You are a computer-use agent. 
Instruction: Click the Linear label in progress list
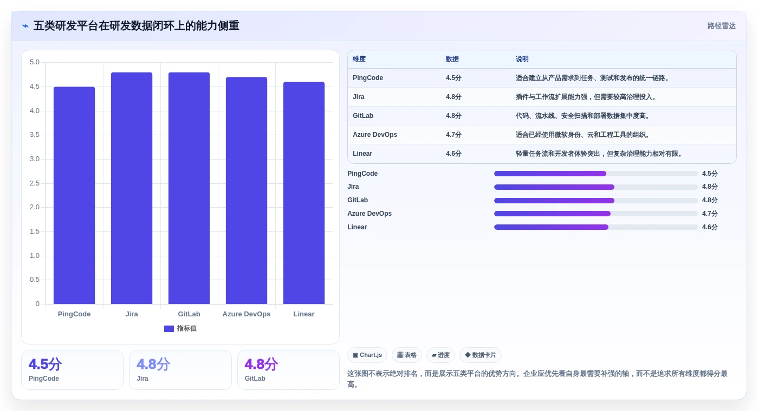click(357, 227)
